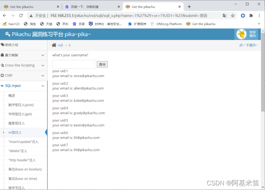Click the "your uid:7" text

(60, 145)
